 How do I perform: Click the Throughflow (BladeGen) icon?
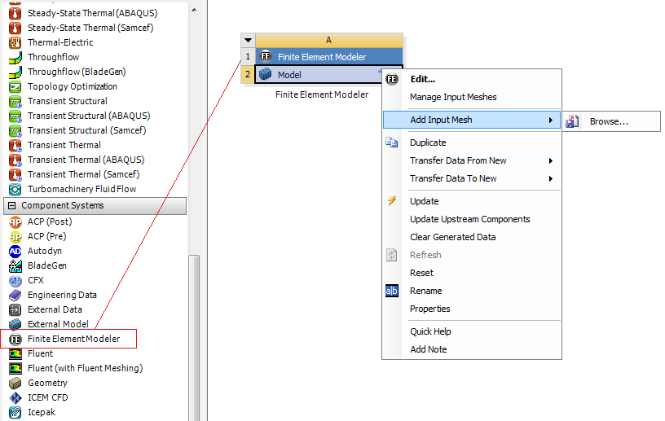pyautogui.click(x=15, y=72)
